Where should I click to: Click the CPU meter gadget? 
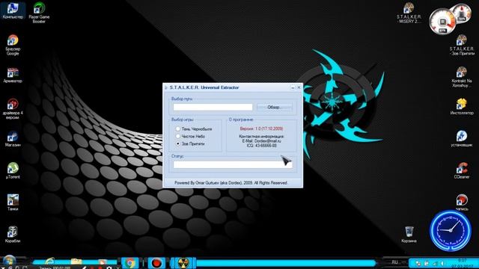(x=442, y=22)
